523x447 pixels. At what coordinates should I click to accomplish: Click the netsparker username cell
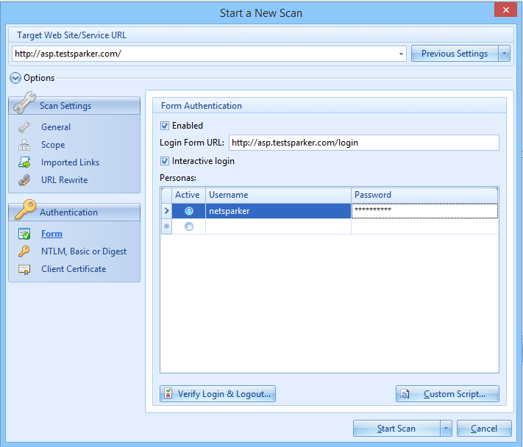pos(278,211)
